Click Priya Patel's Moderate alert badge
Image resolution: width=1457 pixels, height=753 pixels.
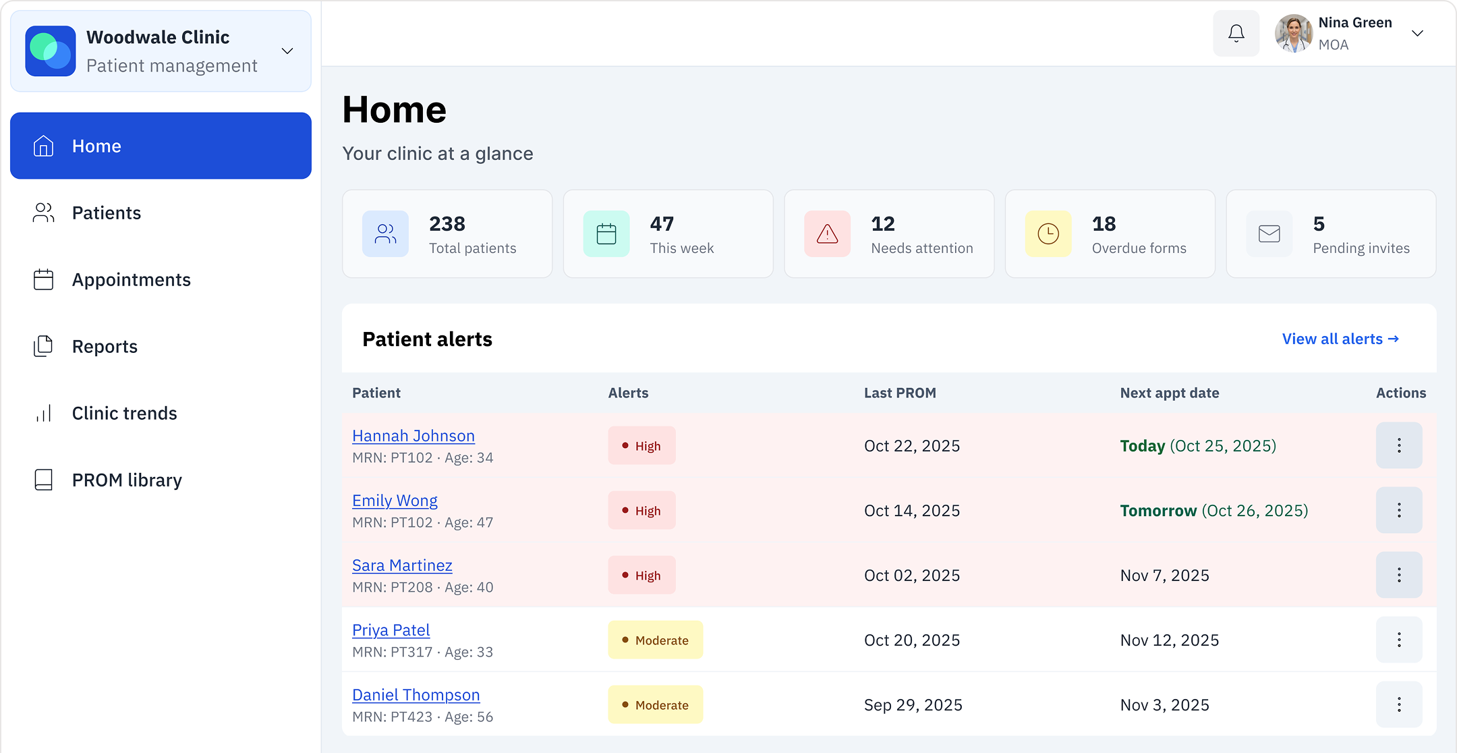pyautogui.click(x=655, y=640)
